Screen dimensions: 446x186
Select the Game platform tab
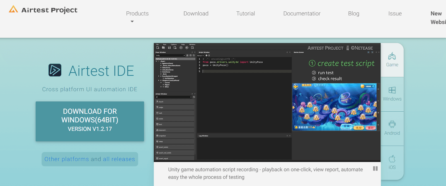pos(392,60)
